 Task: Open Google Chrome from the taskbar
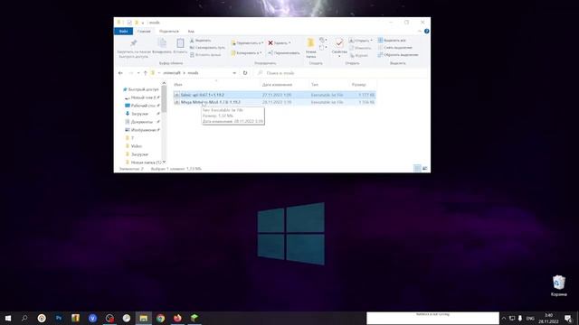[x=160, y=318]
